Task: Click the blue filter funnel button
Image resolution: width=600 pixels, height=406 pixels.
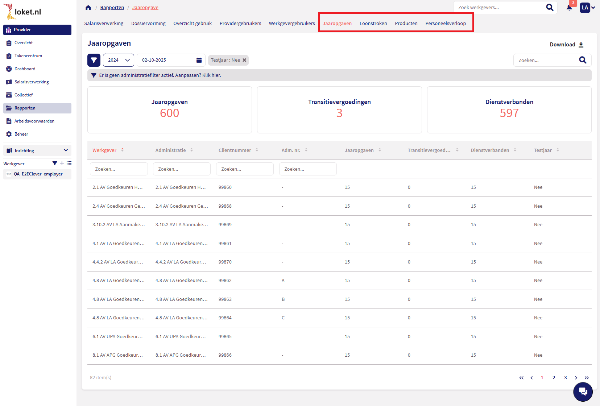Action: tap(94, 60)
